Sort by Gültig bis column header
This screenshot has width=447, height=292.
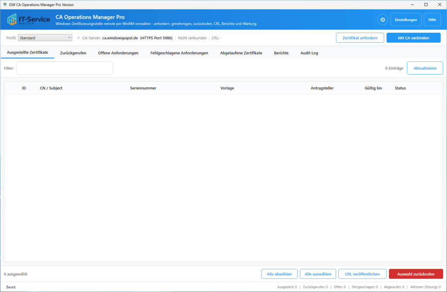[x=373, y=88]
